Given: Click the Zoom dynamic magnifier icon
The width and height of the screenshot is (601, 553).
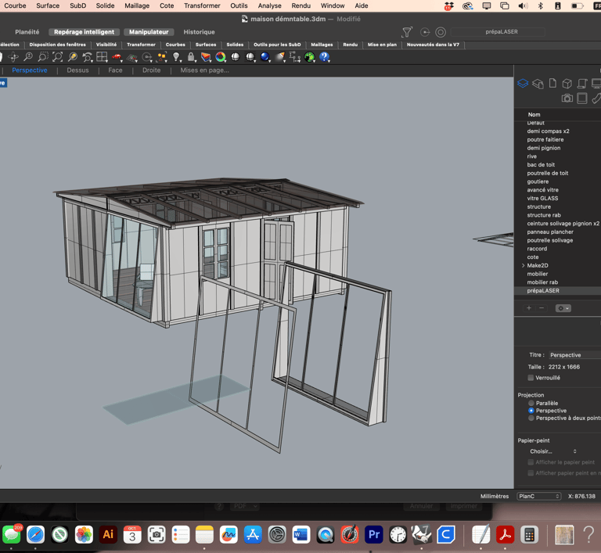Looking at the screenshot, I should pos(28,57).
